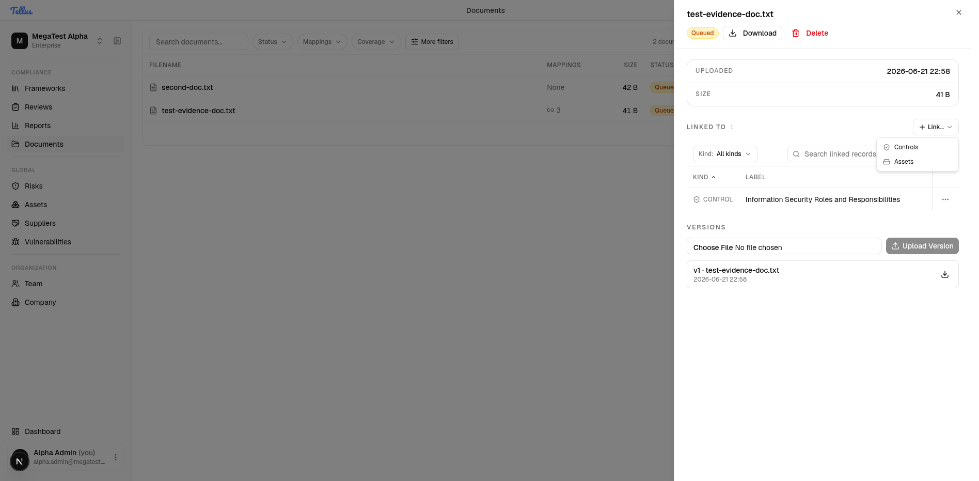Click the Queued status badge in panel
Screen dimensions: 979x481
(x=703, y=33)
